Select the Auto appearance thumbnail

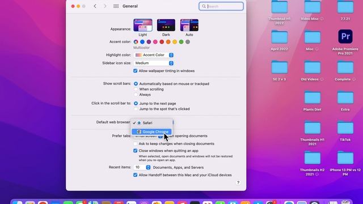coord(189,25)
